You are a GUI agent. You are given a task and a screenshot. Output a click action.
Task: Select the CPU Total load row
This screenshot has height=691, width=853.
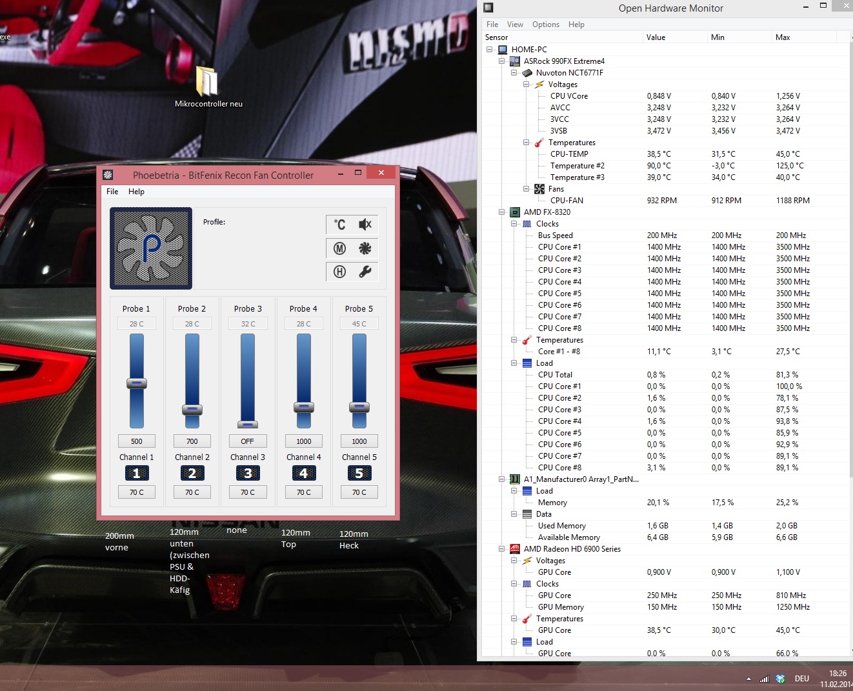click(665, 375)
